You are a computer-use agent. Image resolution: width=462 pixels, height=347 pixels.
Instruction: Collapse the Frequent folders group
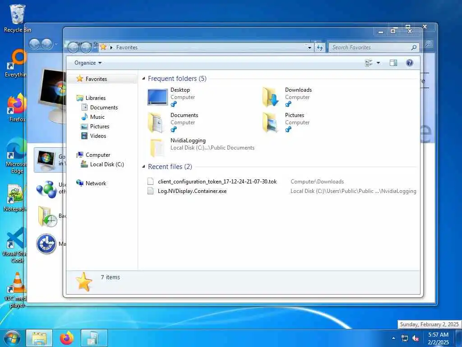(x=143, y=79)
